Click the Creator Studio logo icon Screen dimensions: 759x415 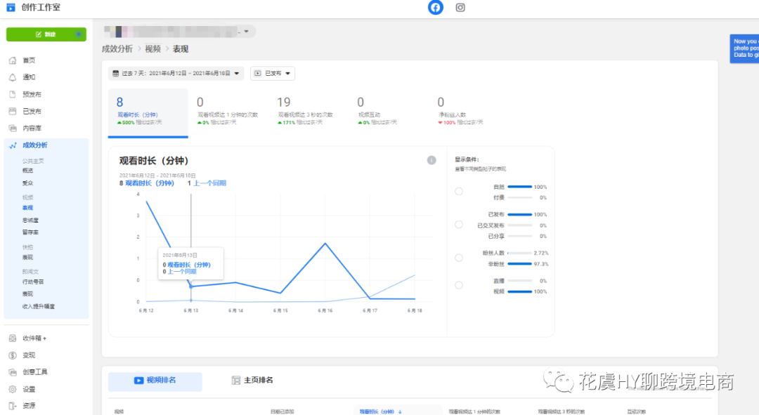(11, 7)
